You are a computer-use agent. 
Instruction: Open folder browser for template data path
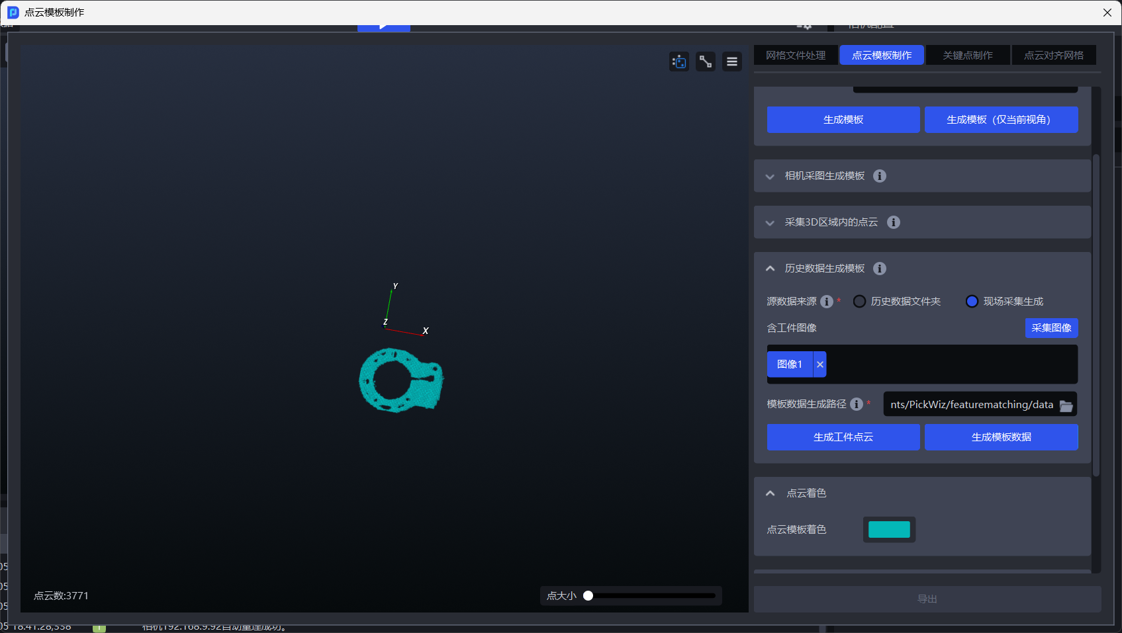coord(1066,405)
